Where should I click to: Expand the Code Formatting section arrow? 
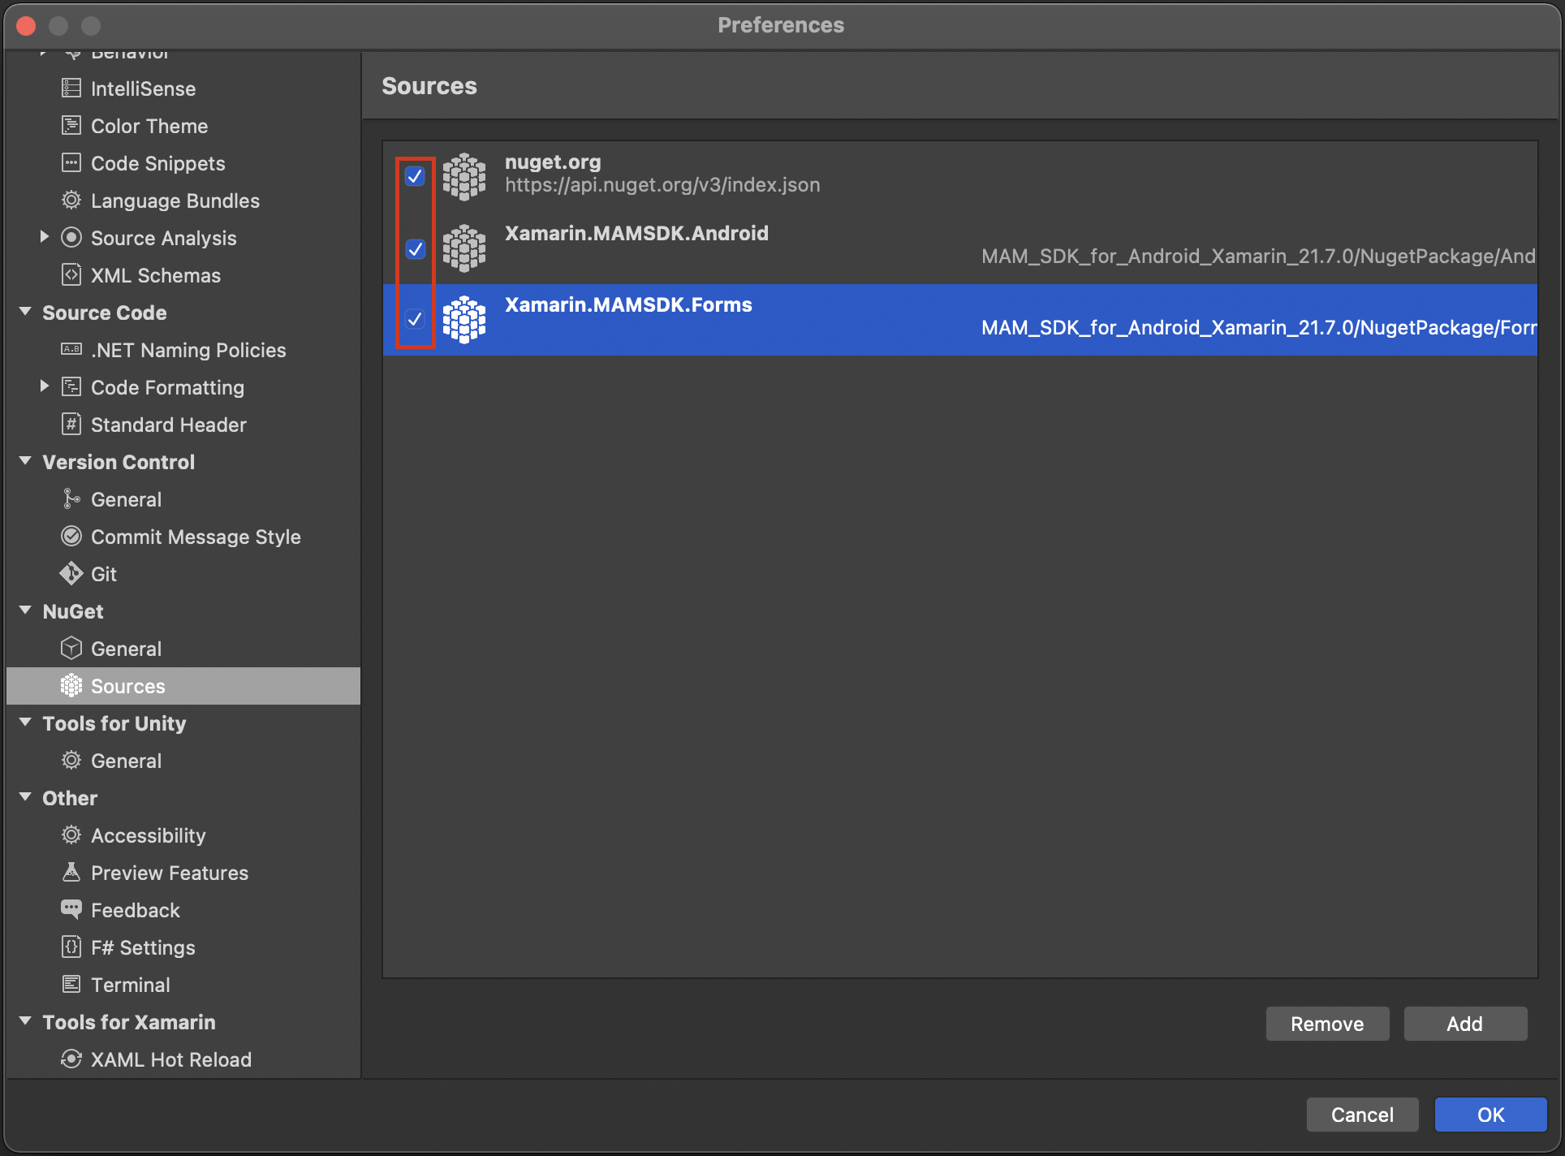(x=45, y=386)
